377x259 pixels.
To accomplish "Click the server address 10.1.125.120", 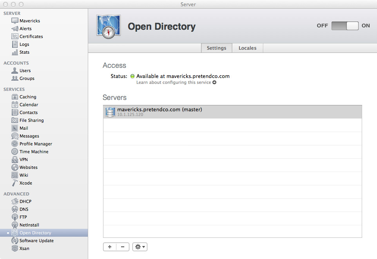I will 130,114.
